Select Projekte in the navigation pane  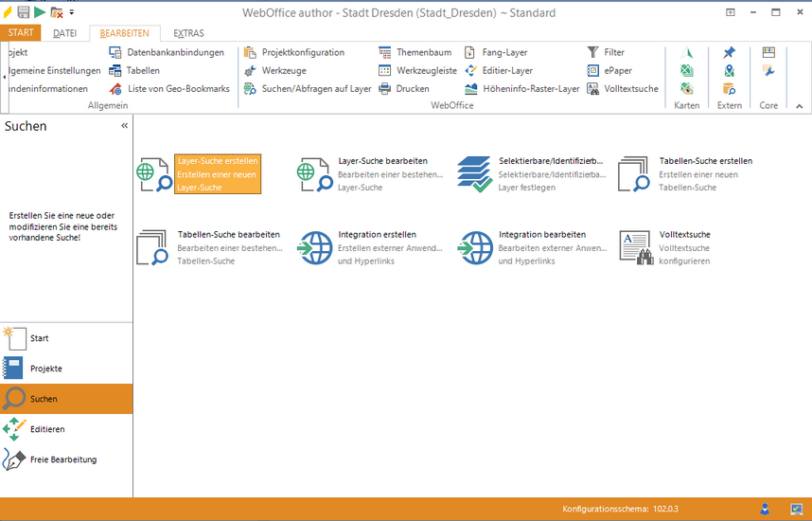(45, 368)
